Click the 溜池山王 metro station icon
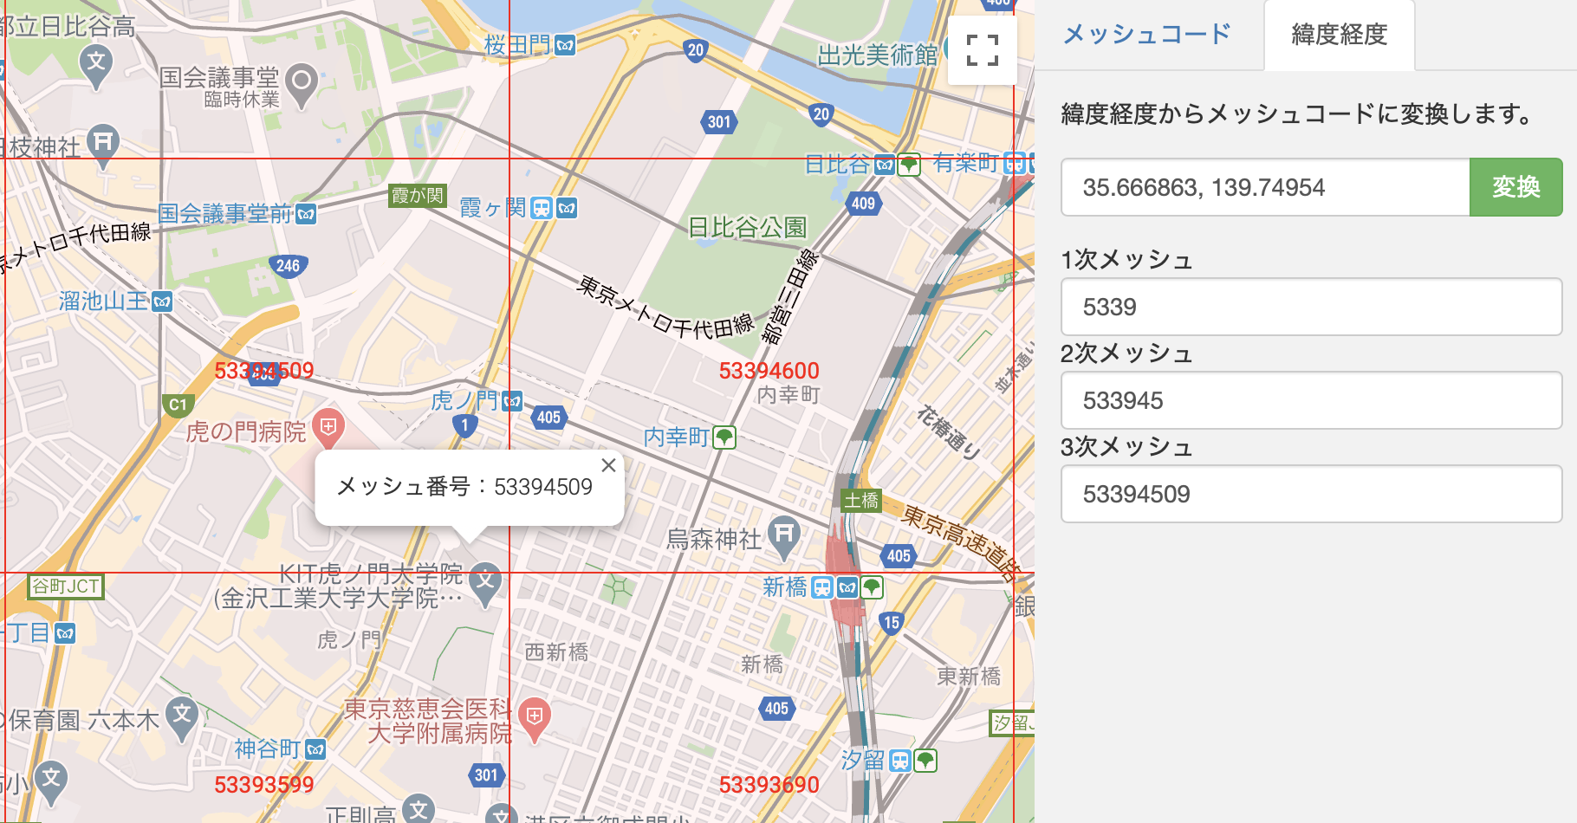Image resolution: width=1577 pixels, height=823 pixels. (162, 301)
